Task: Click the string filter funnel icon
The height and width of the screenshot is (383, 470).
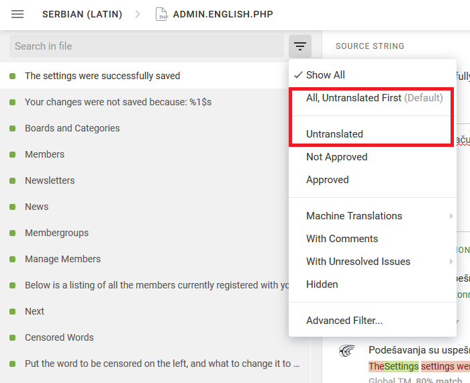Action: coord(300,46)
